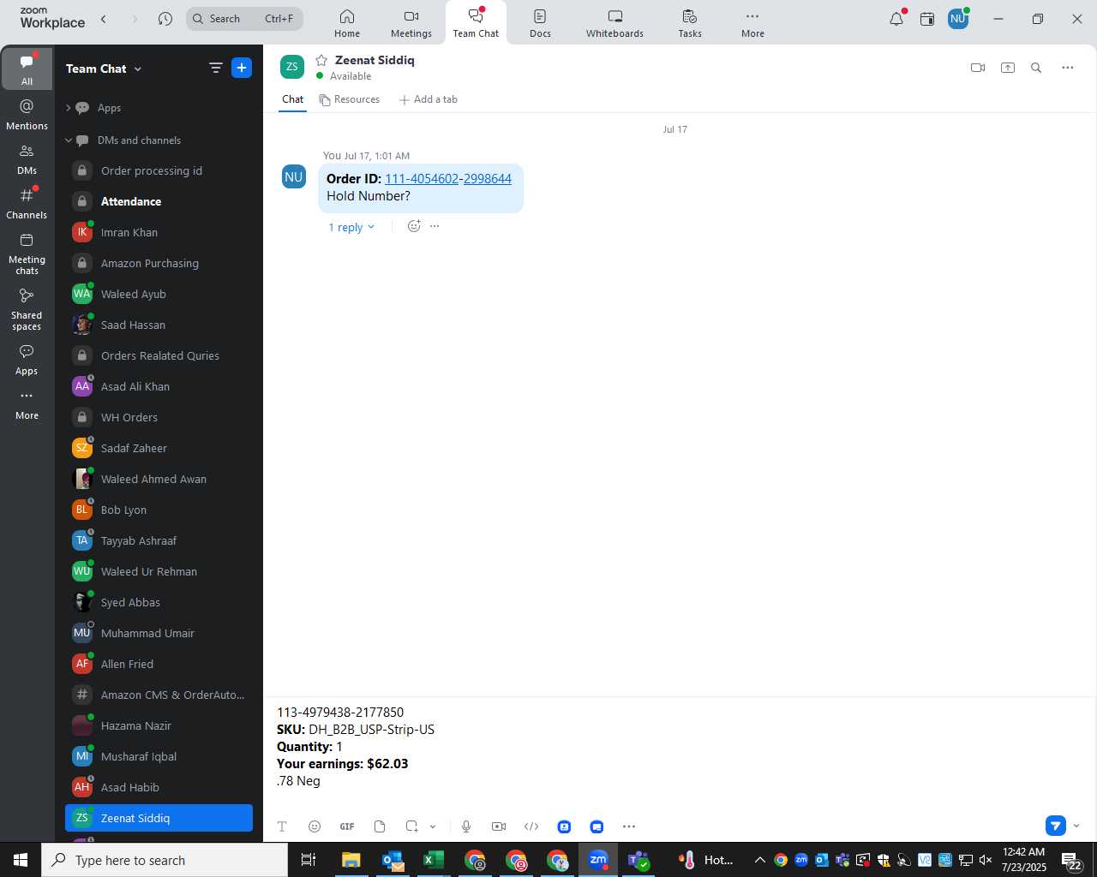
Task: Open the history clock icon
Action: tap(165, 19)
